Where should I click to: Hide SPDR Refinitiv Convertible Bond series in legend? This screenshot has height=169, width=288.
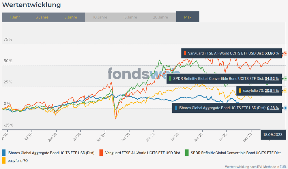point(235,153)
